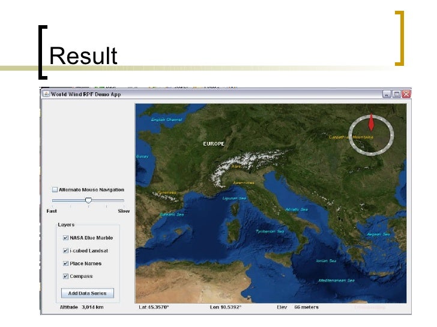Click the Apennines map label
Screen dimensions: 437x327
tap(244, 183)
